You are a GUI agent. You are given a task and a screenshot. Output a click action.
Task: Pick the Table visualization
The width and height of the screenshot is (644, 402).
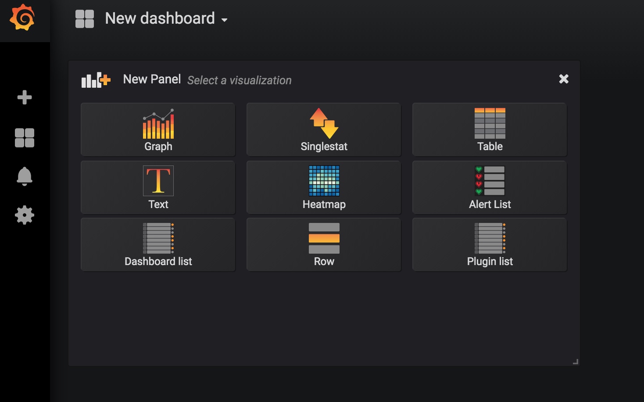490,129
